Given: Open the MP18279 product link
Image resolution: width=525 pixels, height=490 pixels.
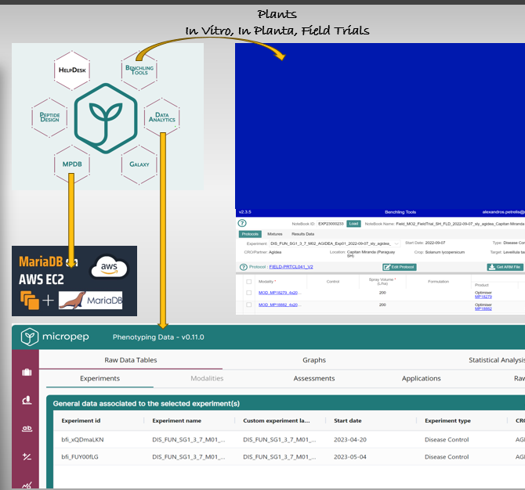Looking at the screenshot, I should [483, 297].
